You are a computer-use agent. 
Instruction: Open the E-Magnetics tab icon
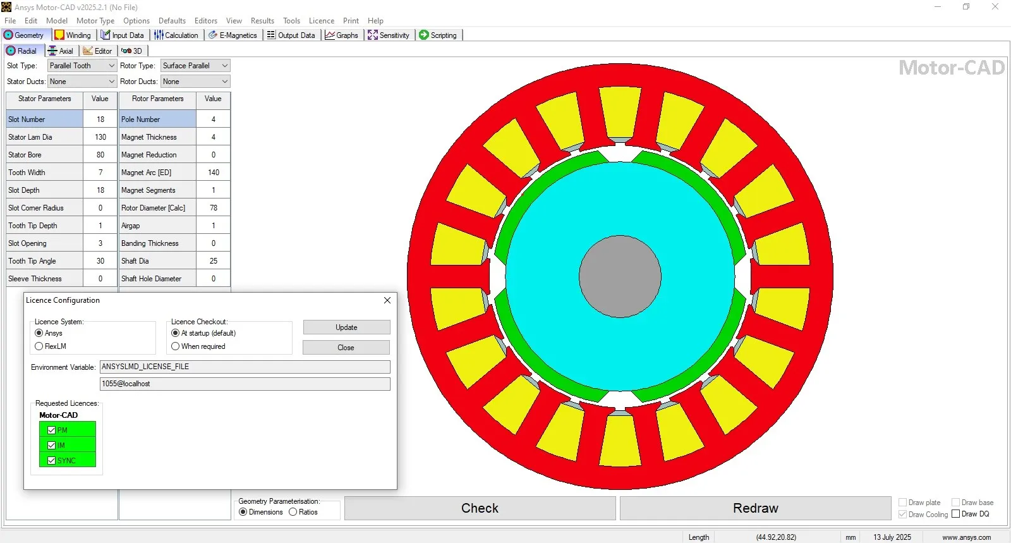point(213,35)
